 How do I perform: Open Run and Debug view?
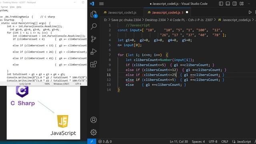point(94,52)
